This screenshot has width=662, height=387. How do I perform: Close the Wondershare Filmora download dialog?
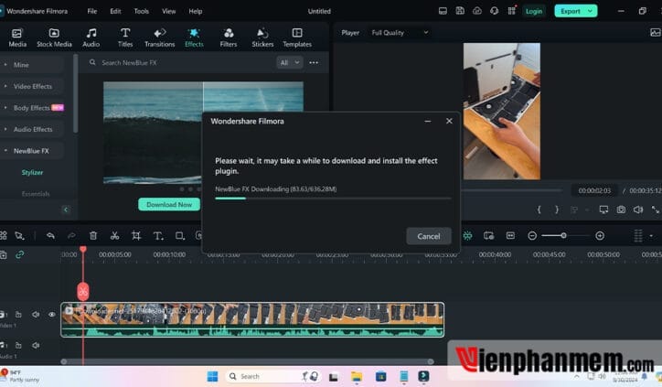(x=449, y=122)
